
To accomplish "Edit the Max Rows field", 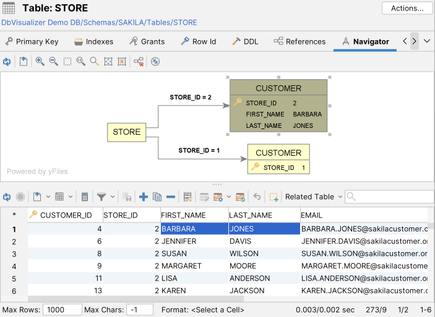I will coord(62,310).
